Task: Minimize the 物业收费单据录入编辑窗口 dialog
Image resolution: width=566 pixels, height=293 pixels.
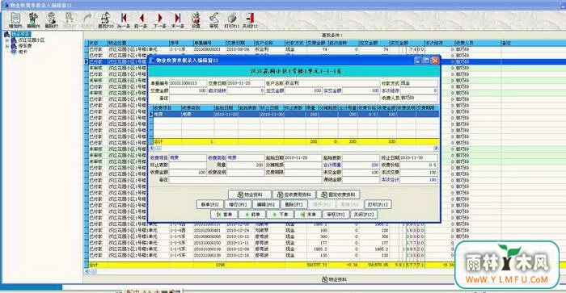Action: point(418,61)
